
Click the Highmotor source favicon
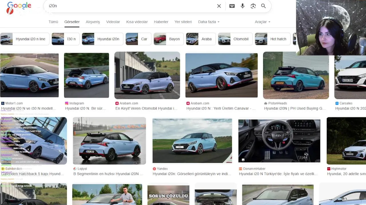tap(329, 169)
